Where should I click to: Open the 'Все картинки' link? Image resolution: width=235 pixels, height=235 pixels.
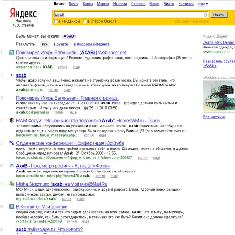pyautogui.click(x=214, y=117)
